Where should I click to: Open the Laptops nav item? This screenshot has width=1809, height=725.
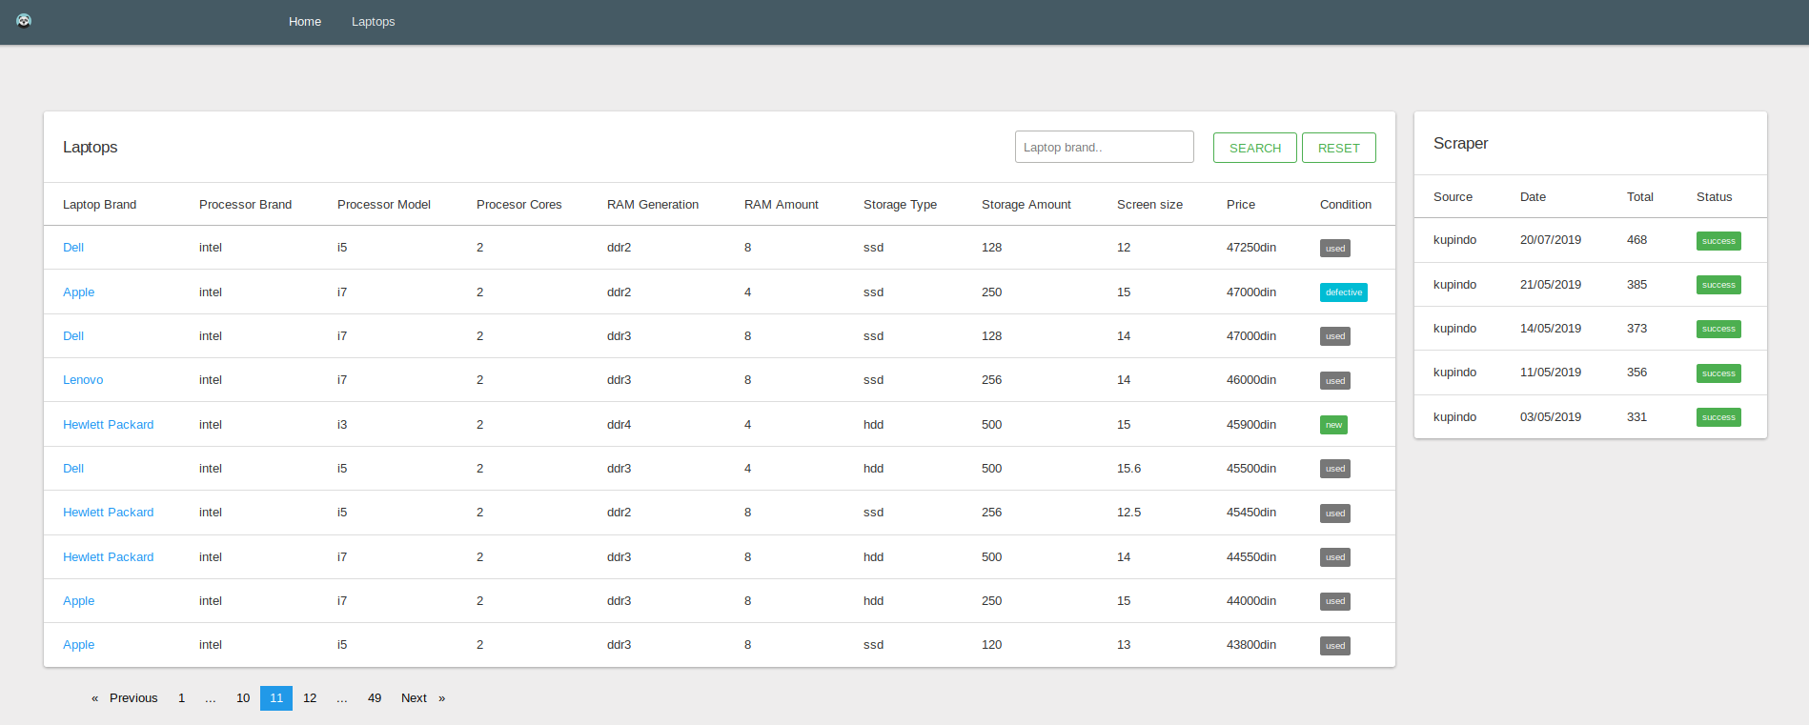coord(373,21)
